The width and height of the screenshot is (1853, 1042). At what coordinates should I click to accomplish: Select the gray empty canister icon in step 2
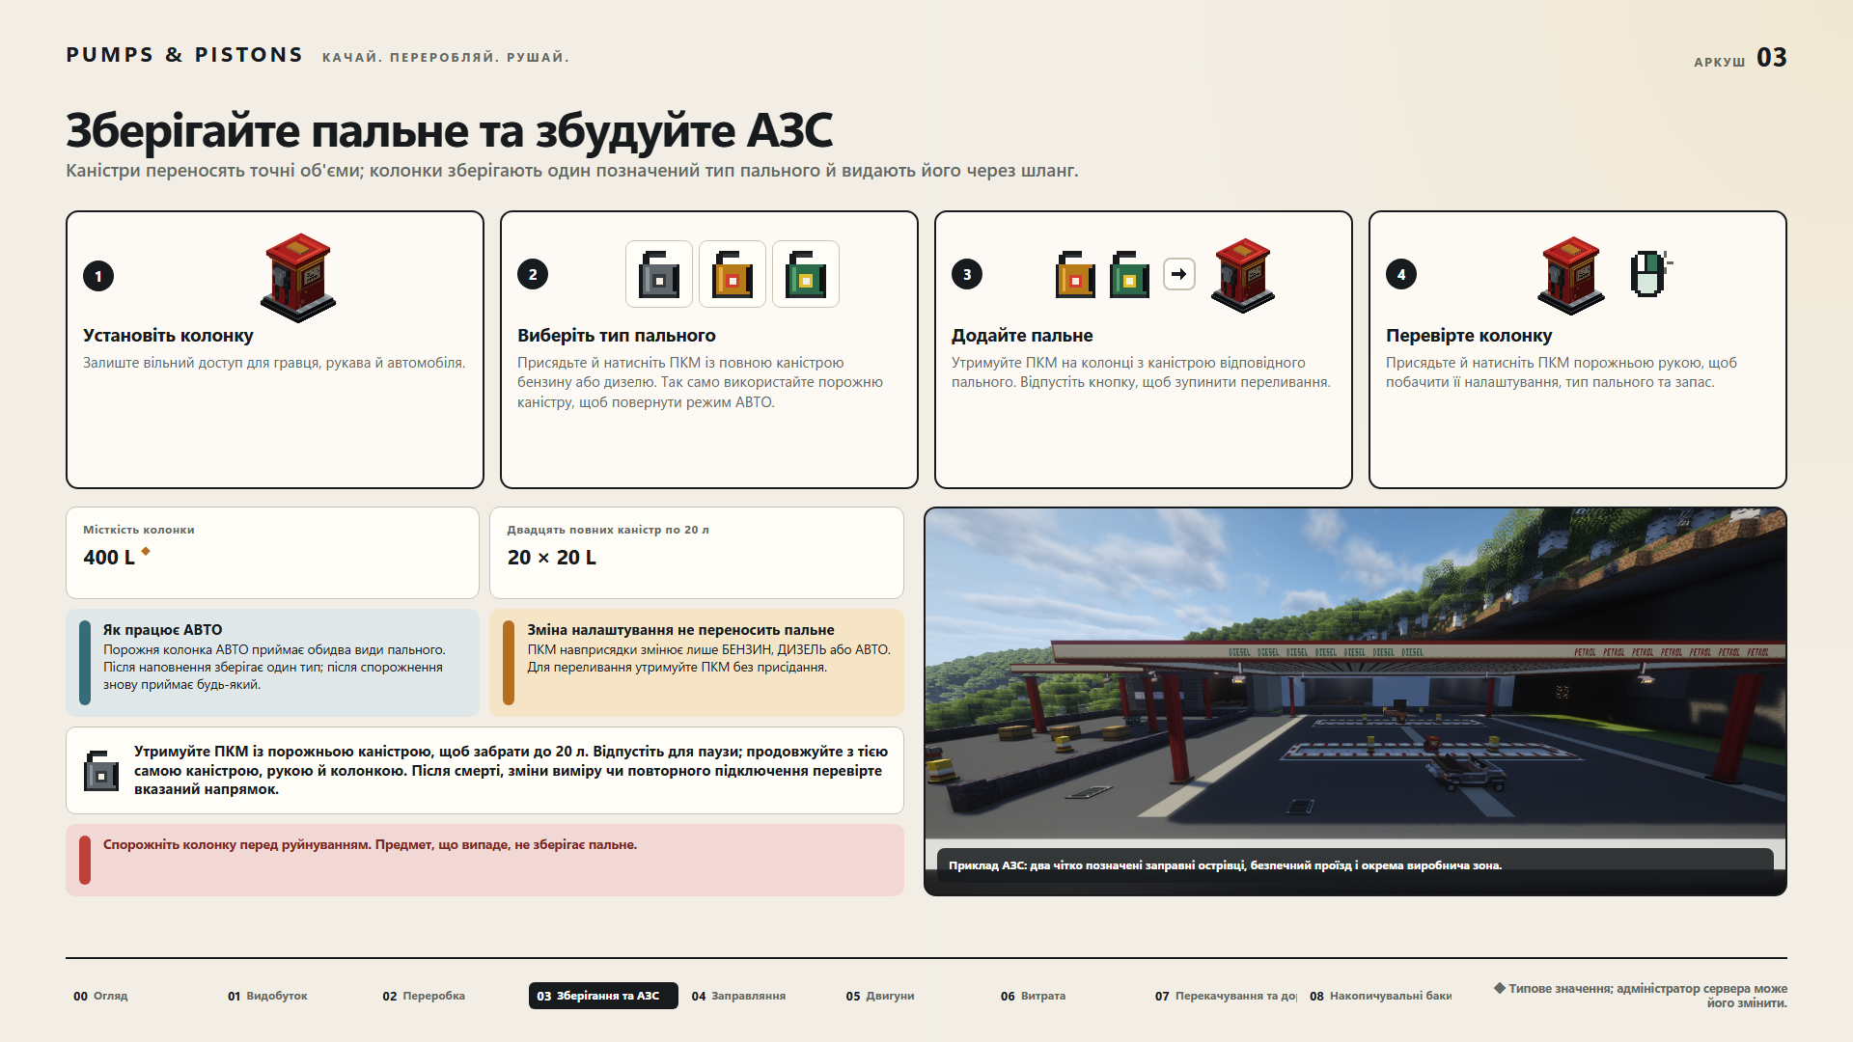click(x=659, y=274)
